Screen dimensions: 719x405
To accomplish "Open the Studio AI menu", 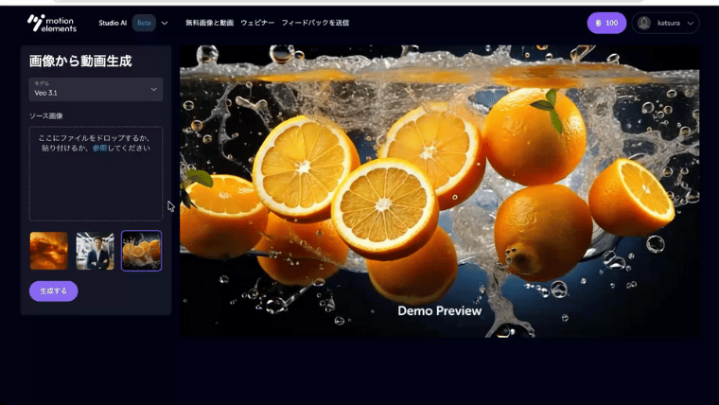I will pos(113,23).
